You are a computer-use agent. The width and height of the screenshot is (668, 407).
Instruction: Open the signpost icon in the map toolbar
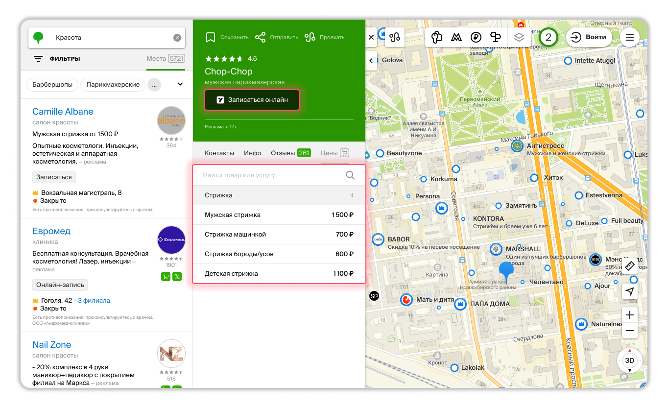[x=496, y=37]
